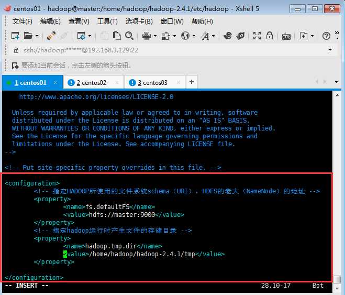Click the plus button to add tab
The width and height of the screenshot is (345, 295).
point(192,82)
